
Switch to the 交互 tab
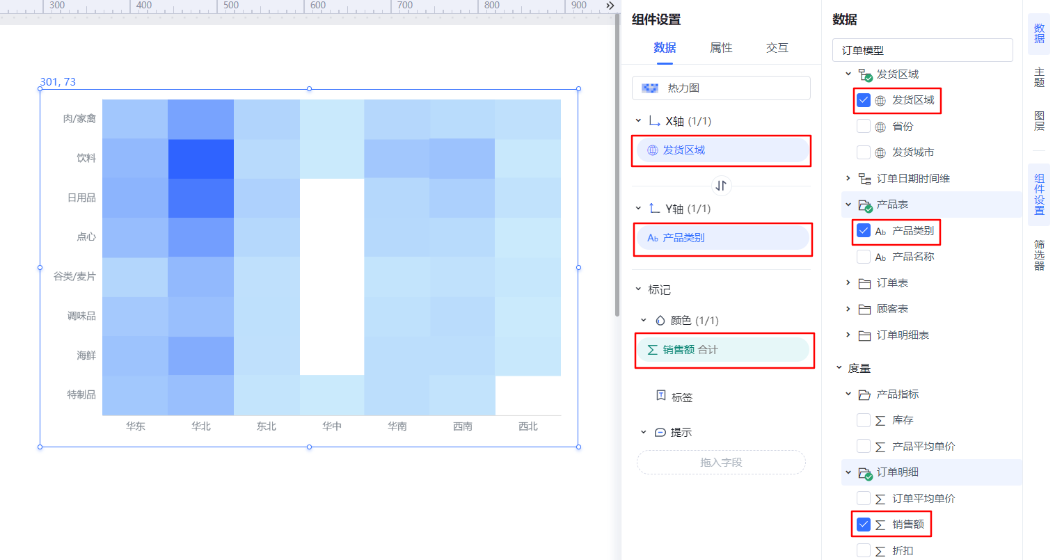click(x=777, y=48)
